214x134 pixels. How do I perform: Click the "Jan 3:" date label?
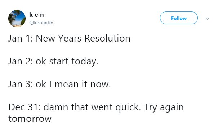[x=21, y=85]
